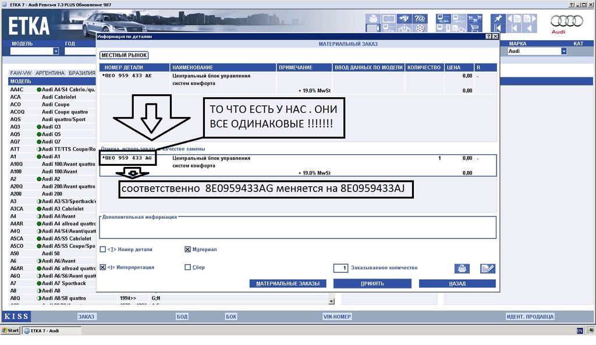
Task: Uncheck the Интерпретация checkbox
Action: (x=102, y=268)
